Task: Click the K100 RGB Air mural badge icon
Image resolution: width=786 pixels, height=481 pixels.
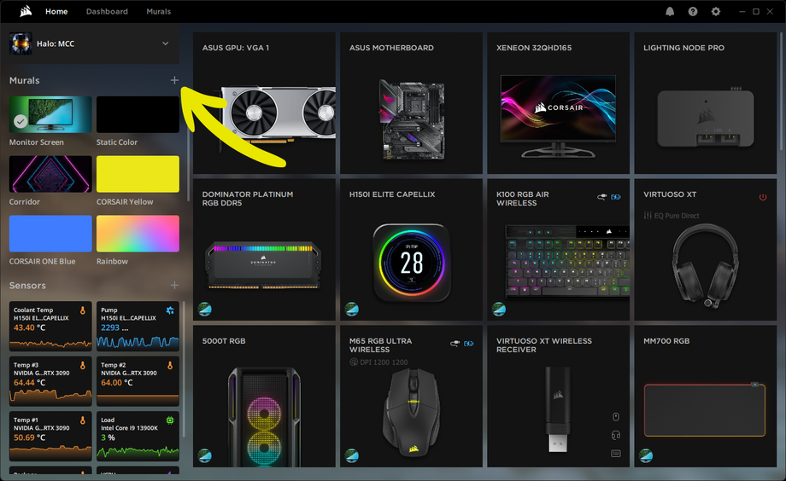Action: tap(499, 310)
